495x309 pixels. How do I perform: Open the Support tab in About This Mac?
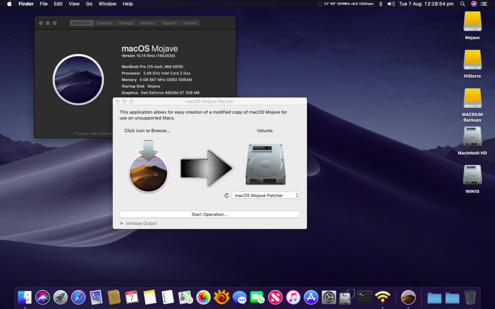[169, 23]
